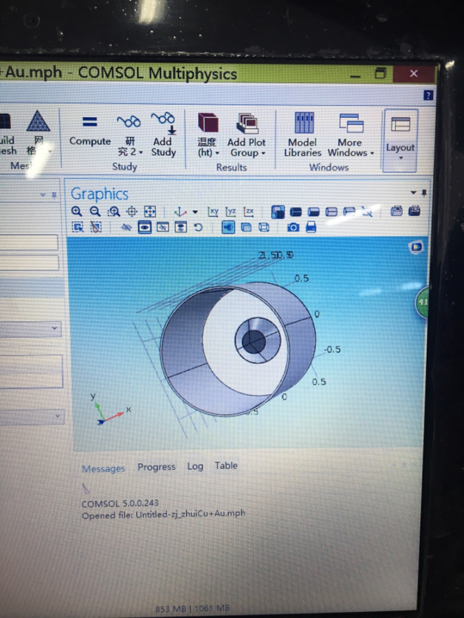This screenshot has height=618, width=464.
Task: Click the wireframe cylinder rendering icon
Action: pyautogui.click(x=331, y=212)
